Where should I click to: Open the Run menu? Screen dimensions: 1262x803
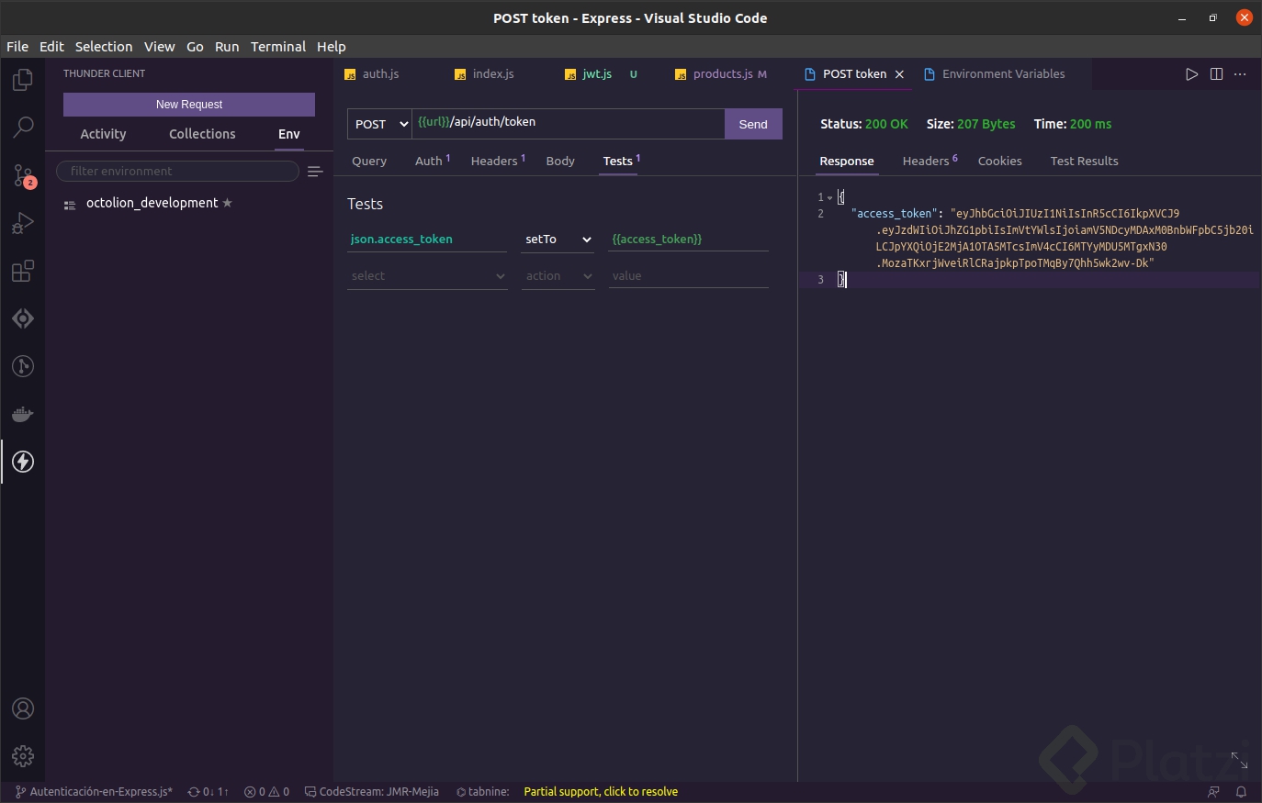pyautogui.click(x=227, y=47)
